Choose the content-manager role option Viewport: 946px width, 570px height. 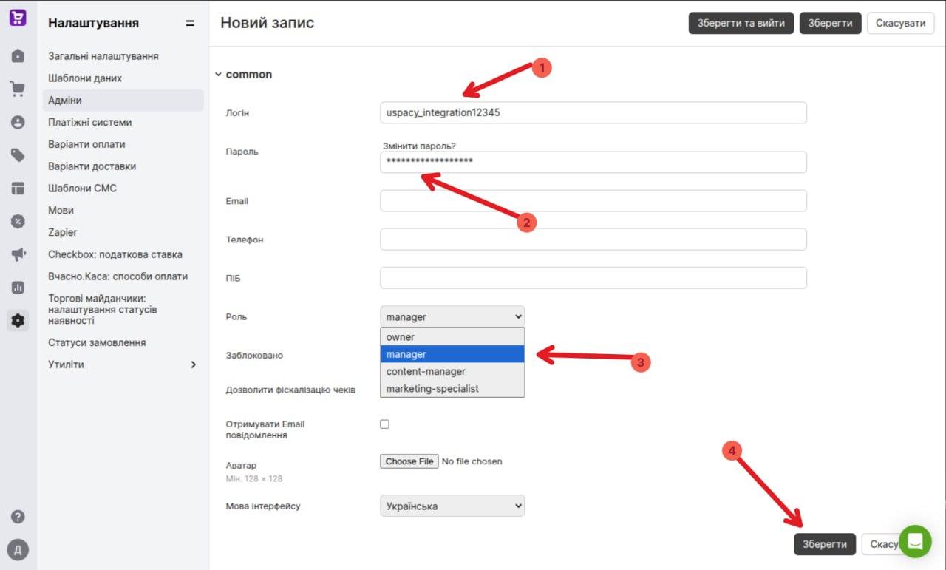coord(452,371)
